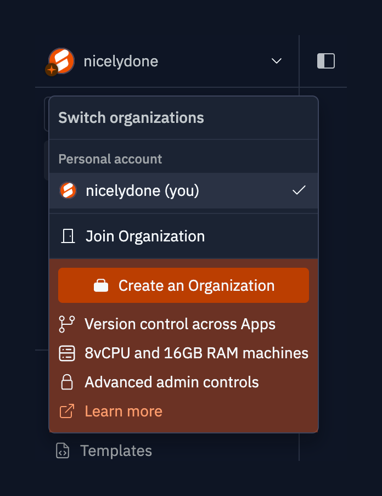The image size is (382, 496).
Task: Select the Templates entry at the bottom
Action: (116, 450)
